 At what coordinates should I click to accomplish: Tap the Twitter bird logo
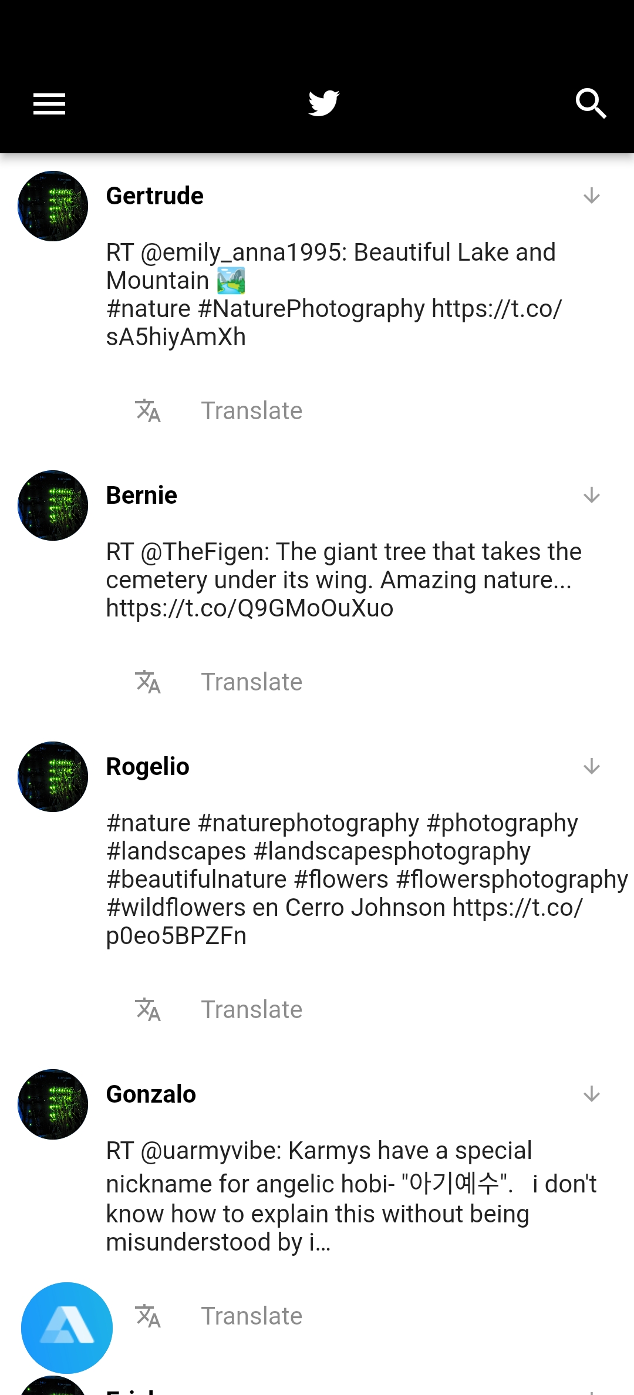(x=323, y=103)
